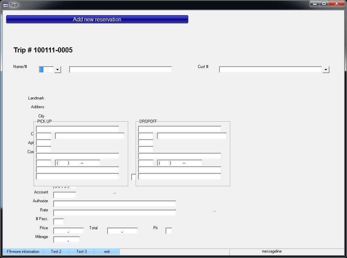Image resolution: width=347 pixels, height=258 pixels.
Task: Click the exit button in bottom bar
Action: [107, 252]
